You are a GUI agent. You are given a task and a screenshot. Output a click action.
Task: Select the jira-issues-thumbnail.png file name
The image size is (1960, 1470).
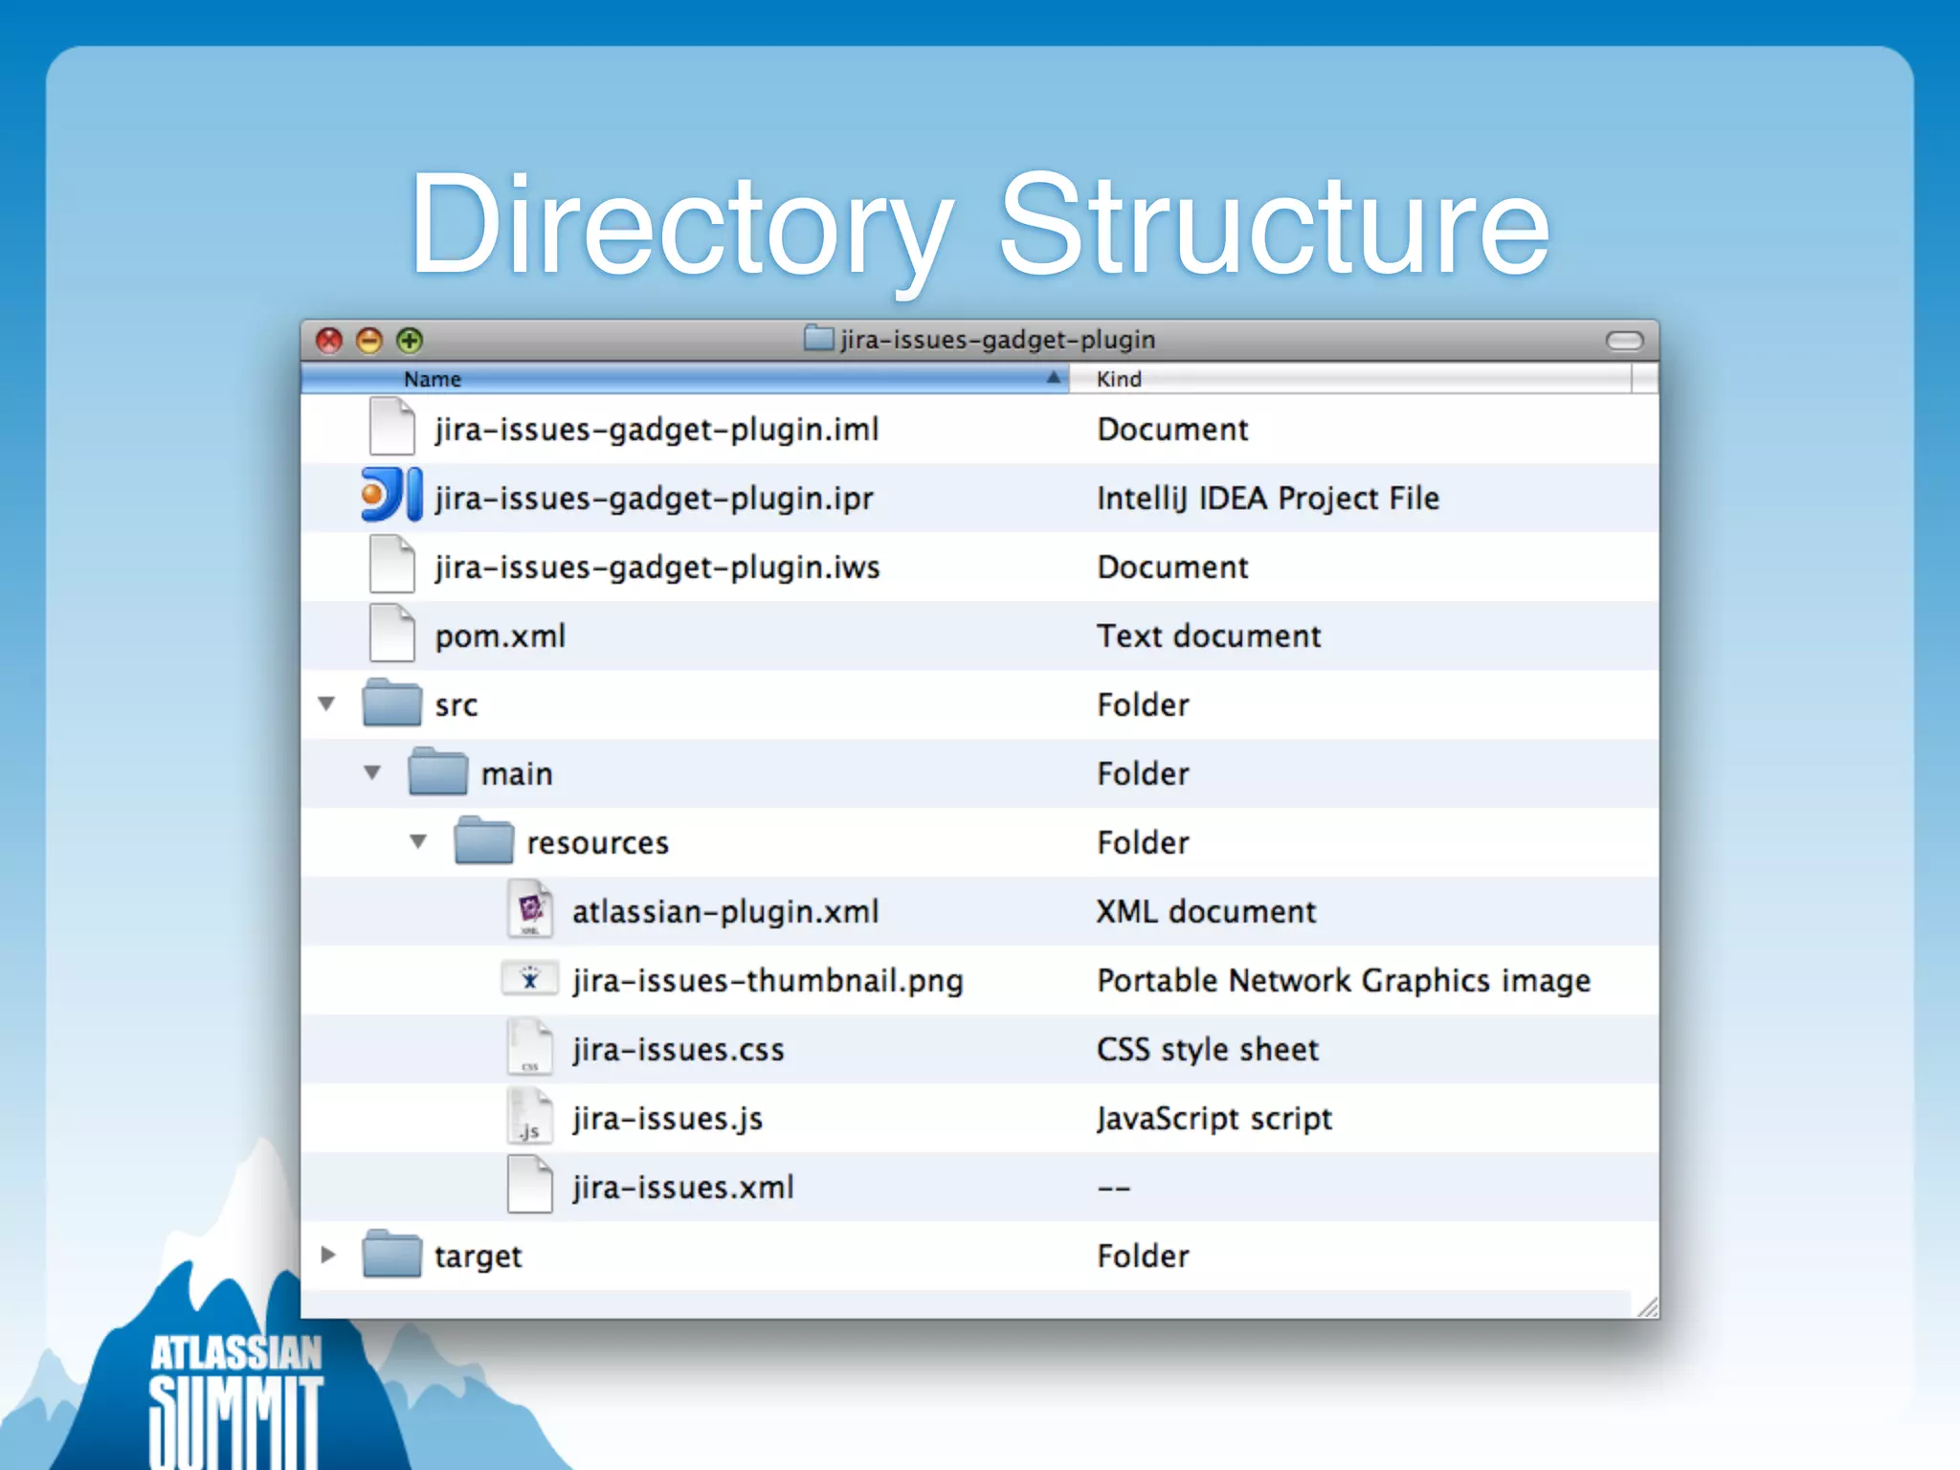click(768, 981)
